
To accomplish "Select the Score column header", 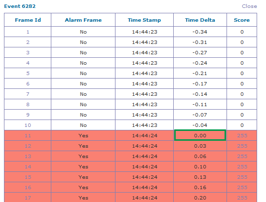I will (242, 20).
